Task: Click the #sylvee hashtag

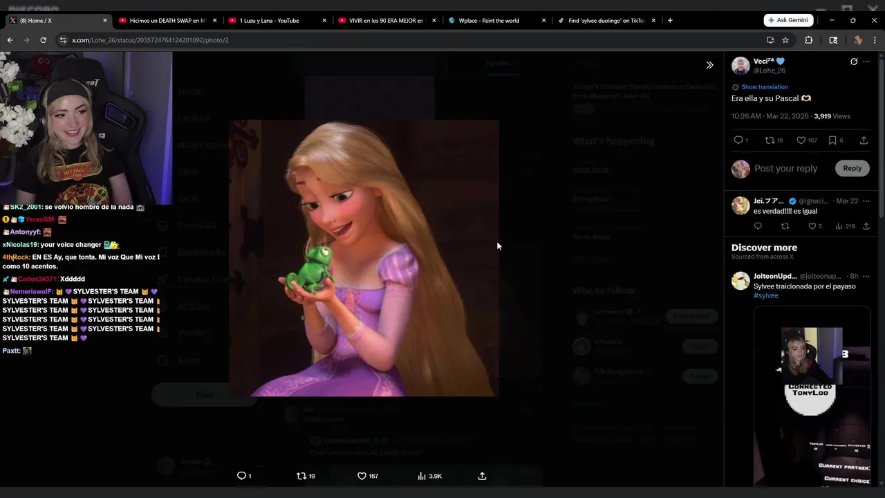Action: 766,295
